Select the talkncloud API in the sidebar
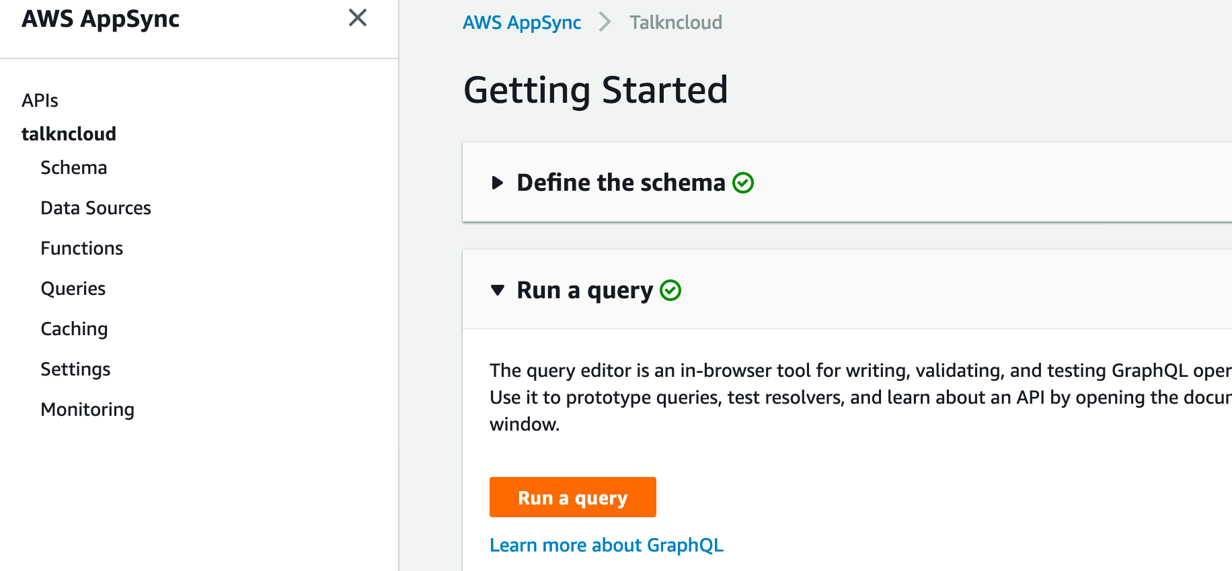 [x=69, y=134]
